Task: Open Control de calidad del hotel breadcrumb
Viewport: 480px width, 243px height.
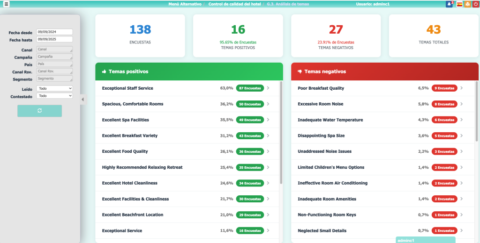Action: point(235,4)
